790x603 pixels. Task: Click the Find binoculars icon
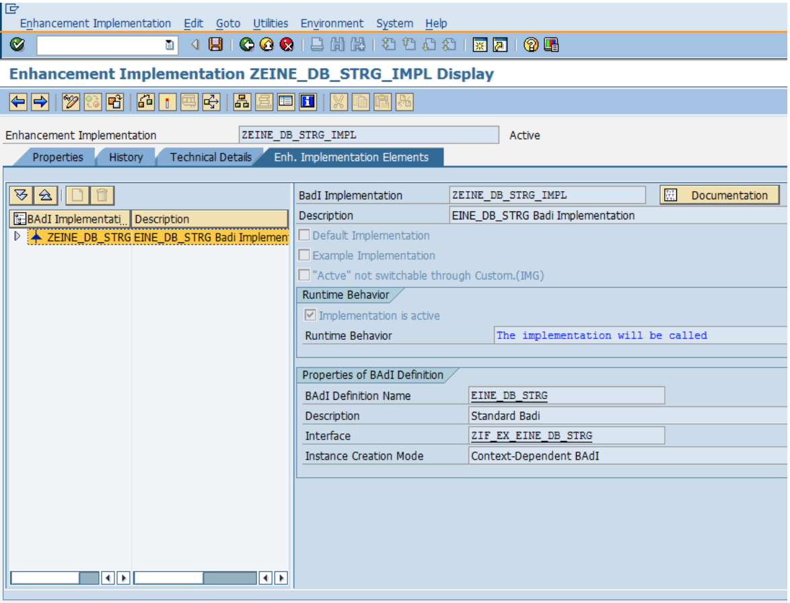[337, 45]
